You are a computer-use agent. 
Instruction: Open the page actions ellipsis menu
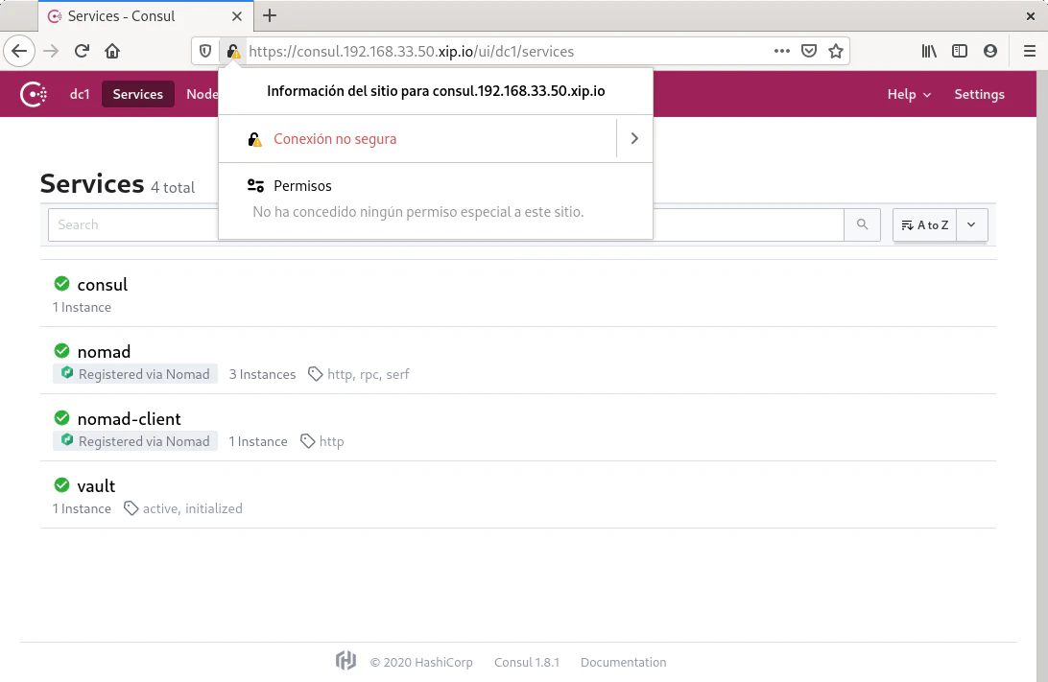click(782, 52)
